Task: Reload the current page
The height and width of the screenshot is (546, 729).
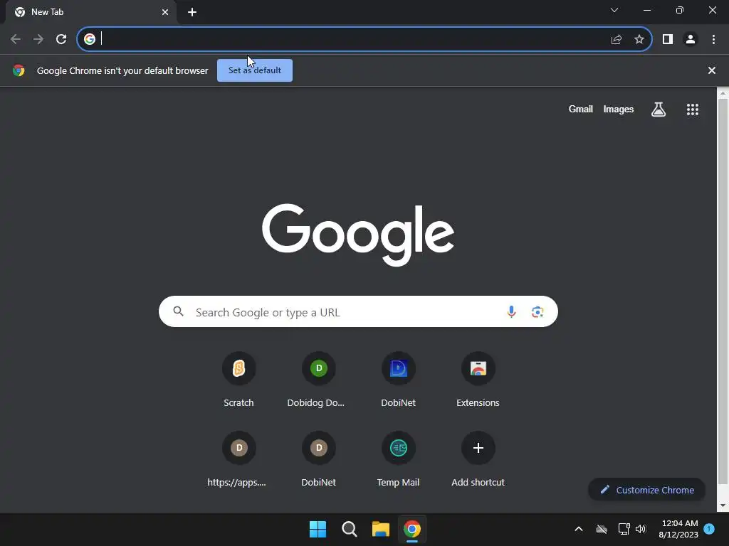Action: pyautogui.click(x=61, y=40)
